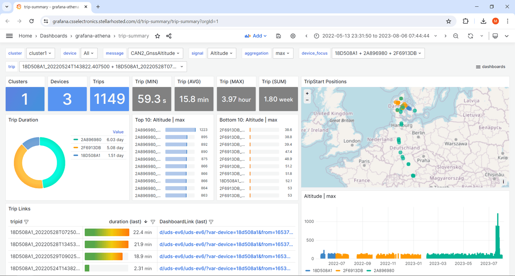Filter the tripid column
Image resolution: width=515 pixels, height=276 pixels.
coord(26,222)
